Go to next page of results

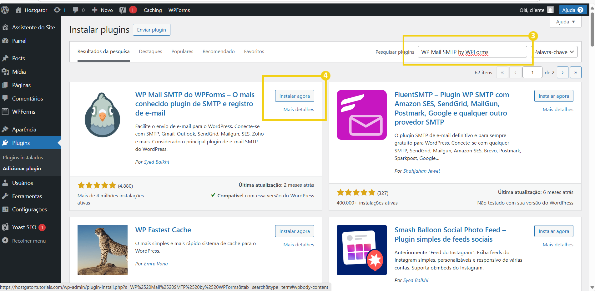562,72
